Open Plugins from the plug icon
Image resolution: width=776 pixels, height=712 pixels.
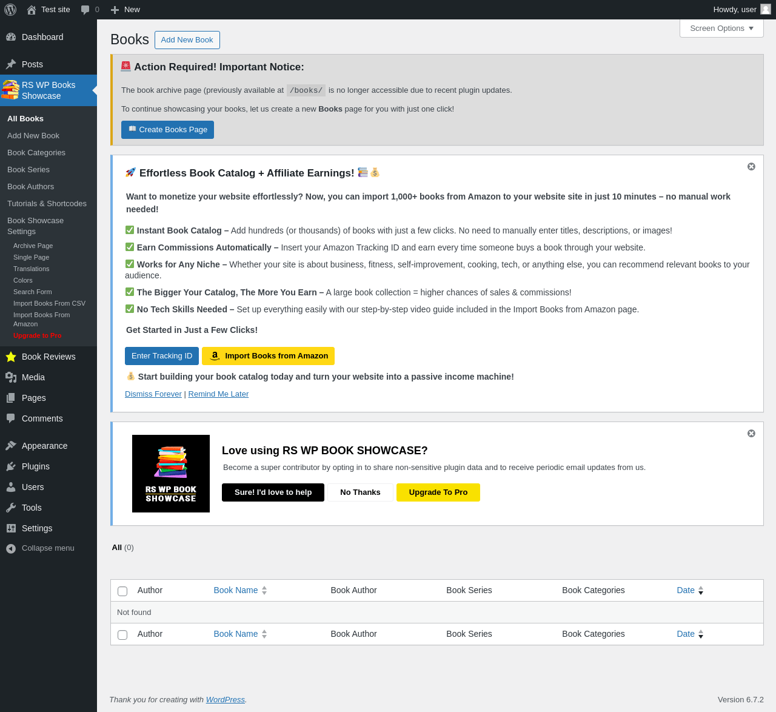pyautogui.click(x=11, y=466)
